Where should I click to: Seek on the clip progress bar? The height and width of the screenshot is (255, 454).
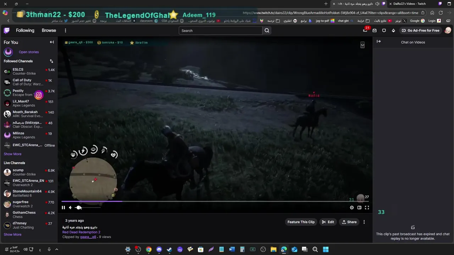pos(215,202)
